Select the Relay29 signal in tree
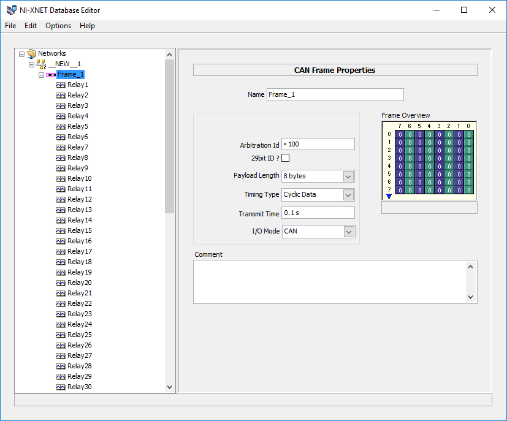Viewport: 507px width, 421px height. pos(80,376)
